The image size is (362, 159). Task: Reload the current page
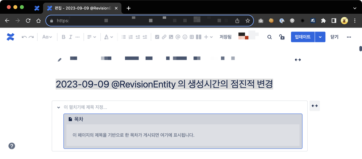click(x=28, y=21)
